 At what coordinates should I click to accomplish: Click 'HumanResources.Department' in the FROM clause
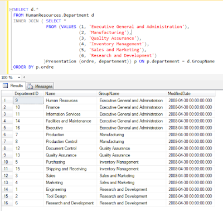click(x=57, y=15)
